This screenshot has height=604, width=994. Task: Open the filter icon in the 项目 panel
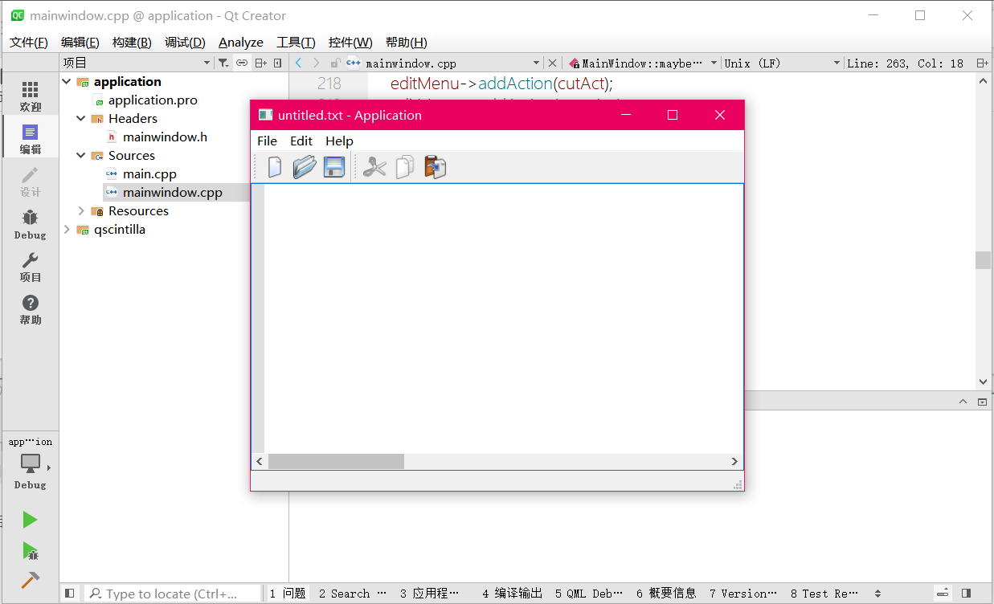point(224,62)
